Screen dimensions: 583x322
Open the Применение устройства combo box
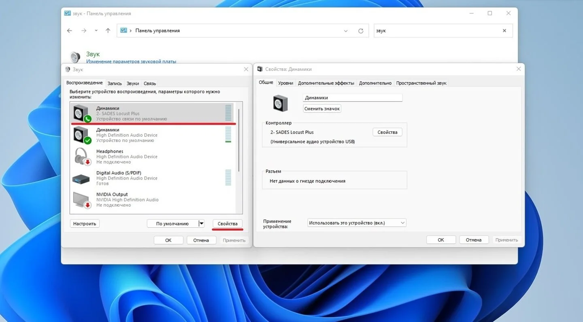pos(357,223)
